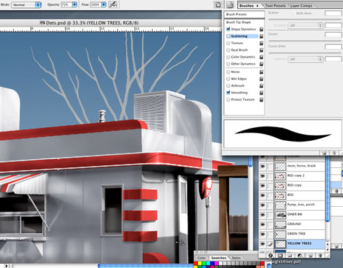Click the lock icon beside Airbrush
The width and height of the screenshot is (343, 268).
(x=261, y=86)
